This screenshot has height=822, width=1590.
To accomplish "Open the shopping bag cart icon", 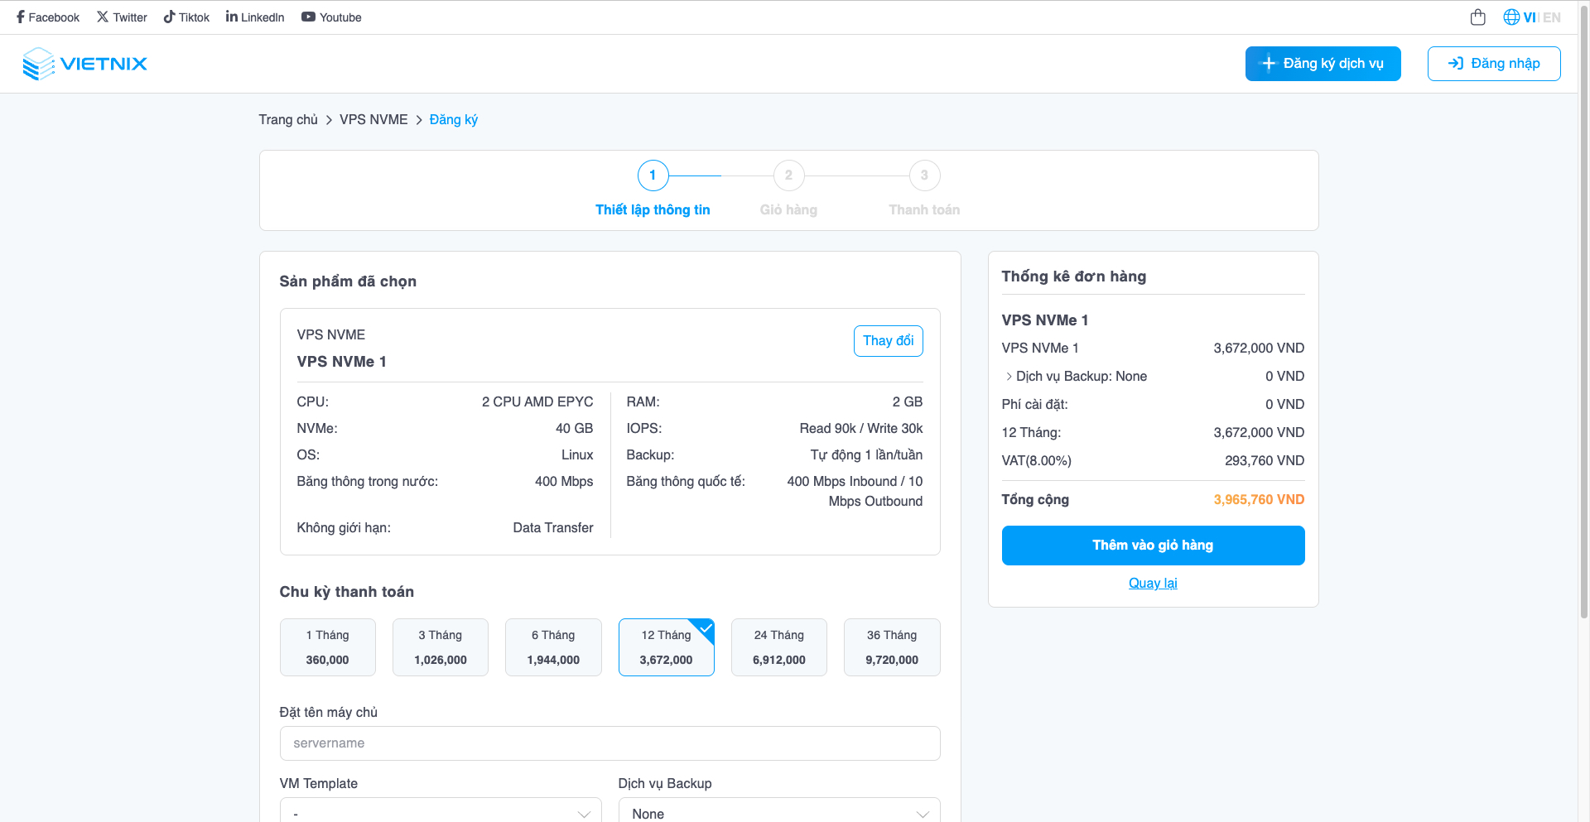I will point(1478,17).
